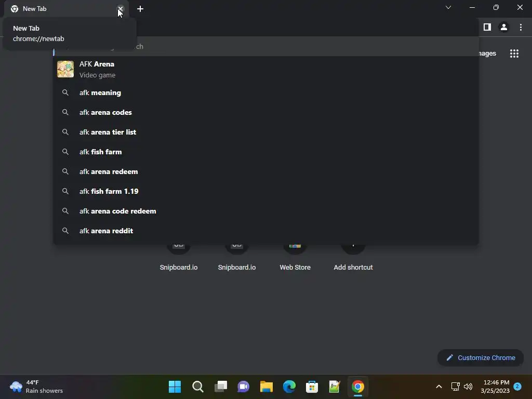Select the AFK Arena video game suggestion
This screenshot has width=532, height=399.
[x=266, y=69]
